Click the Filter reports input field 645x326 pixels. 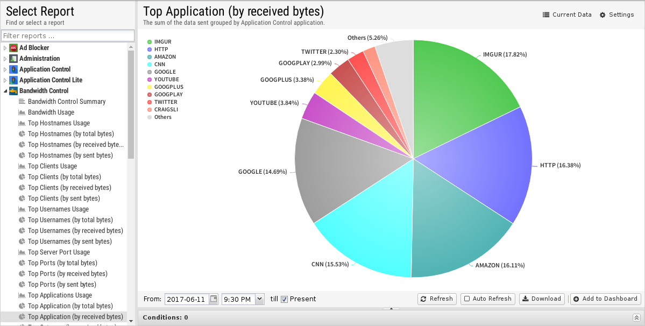pyautogui.click(x=68, y=36)
